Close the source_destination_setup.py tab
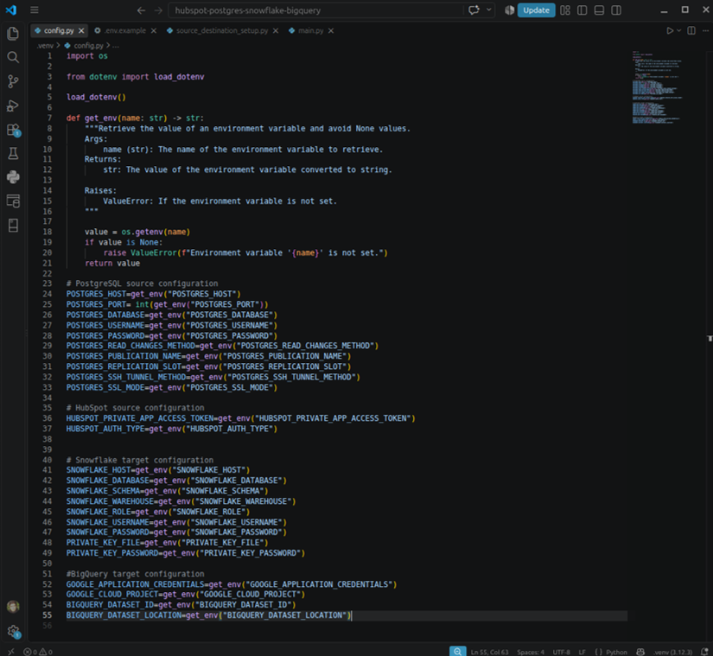The width and height of the screenshot is (713, 656). point(276,30)
